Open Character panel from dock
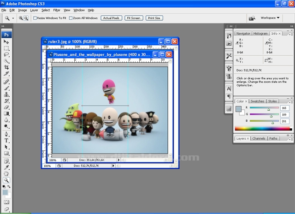 [229, 89]
